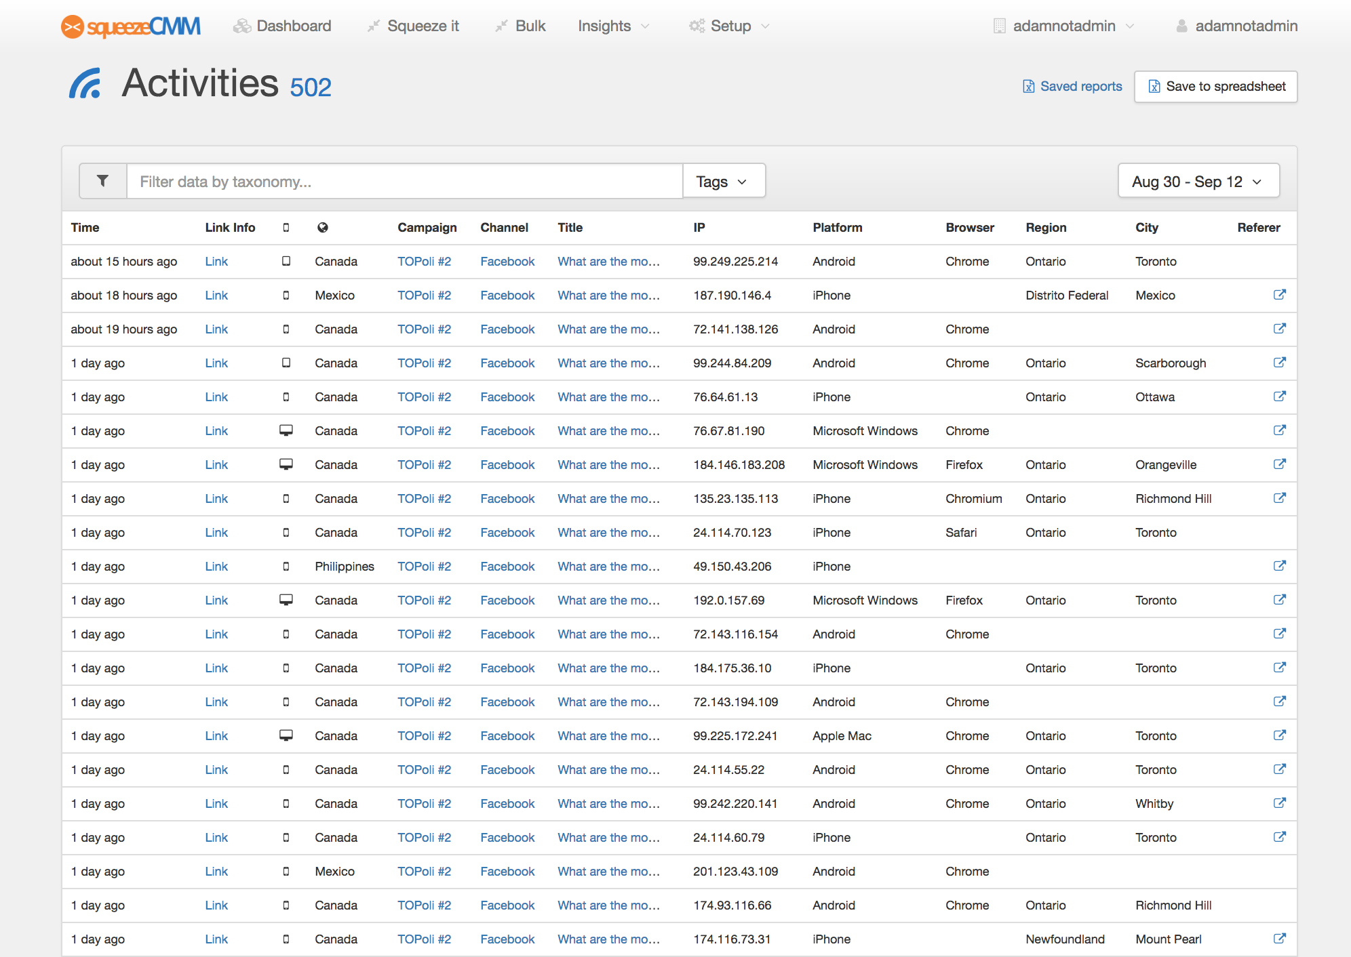Image resolution: width=1351 pixels, height=957 pixels.
Task: Click the globe country column header icon
Action: [x=323, y=228]
